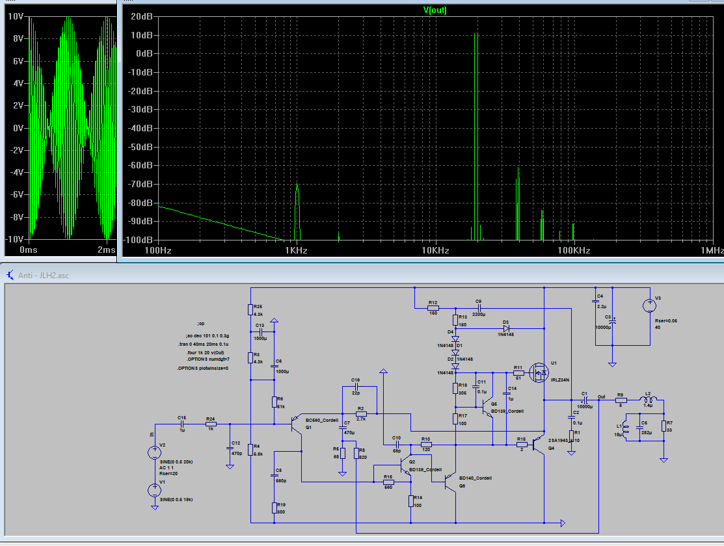Select voltage source V2 symbol
The height and width of the screenshot is (546, 724).
tap(155, 452)
